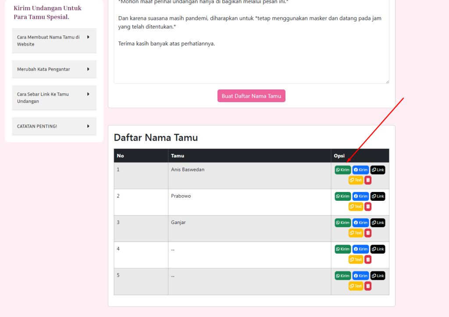The image size is (449, 317).
Task: Click the Buat Daftar Nama Tamu button
Action: pos(251,96)
